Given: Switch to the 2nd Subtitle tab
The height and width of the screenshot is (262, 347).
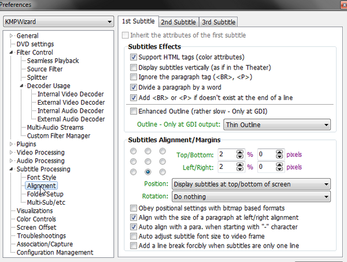Looking at the screenshot, I should 178,22.
